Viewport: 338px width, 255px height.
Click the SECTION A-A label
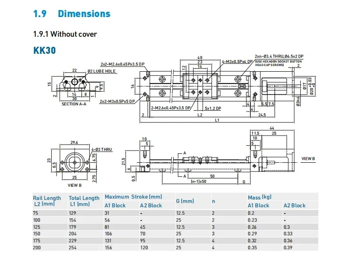74,104
